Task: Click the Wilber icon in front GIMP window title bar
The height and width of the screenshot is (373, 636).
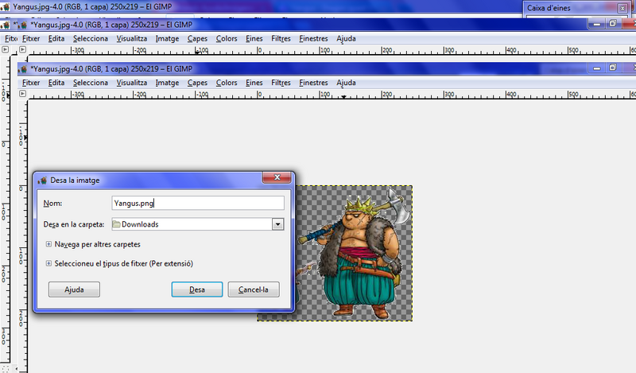Action: pos(23,69)
